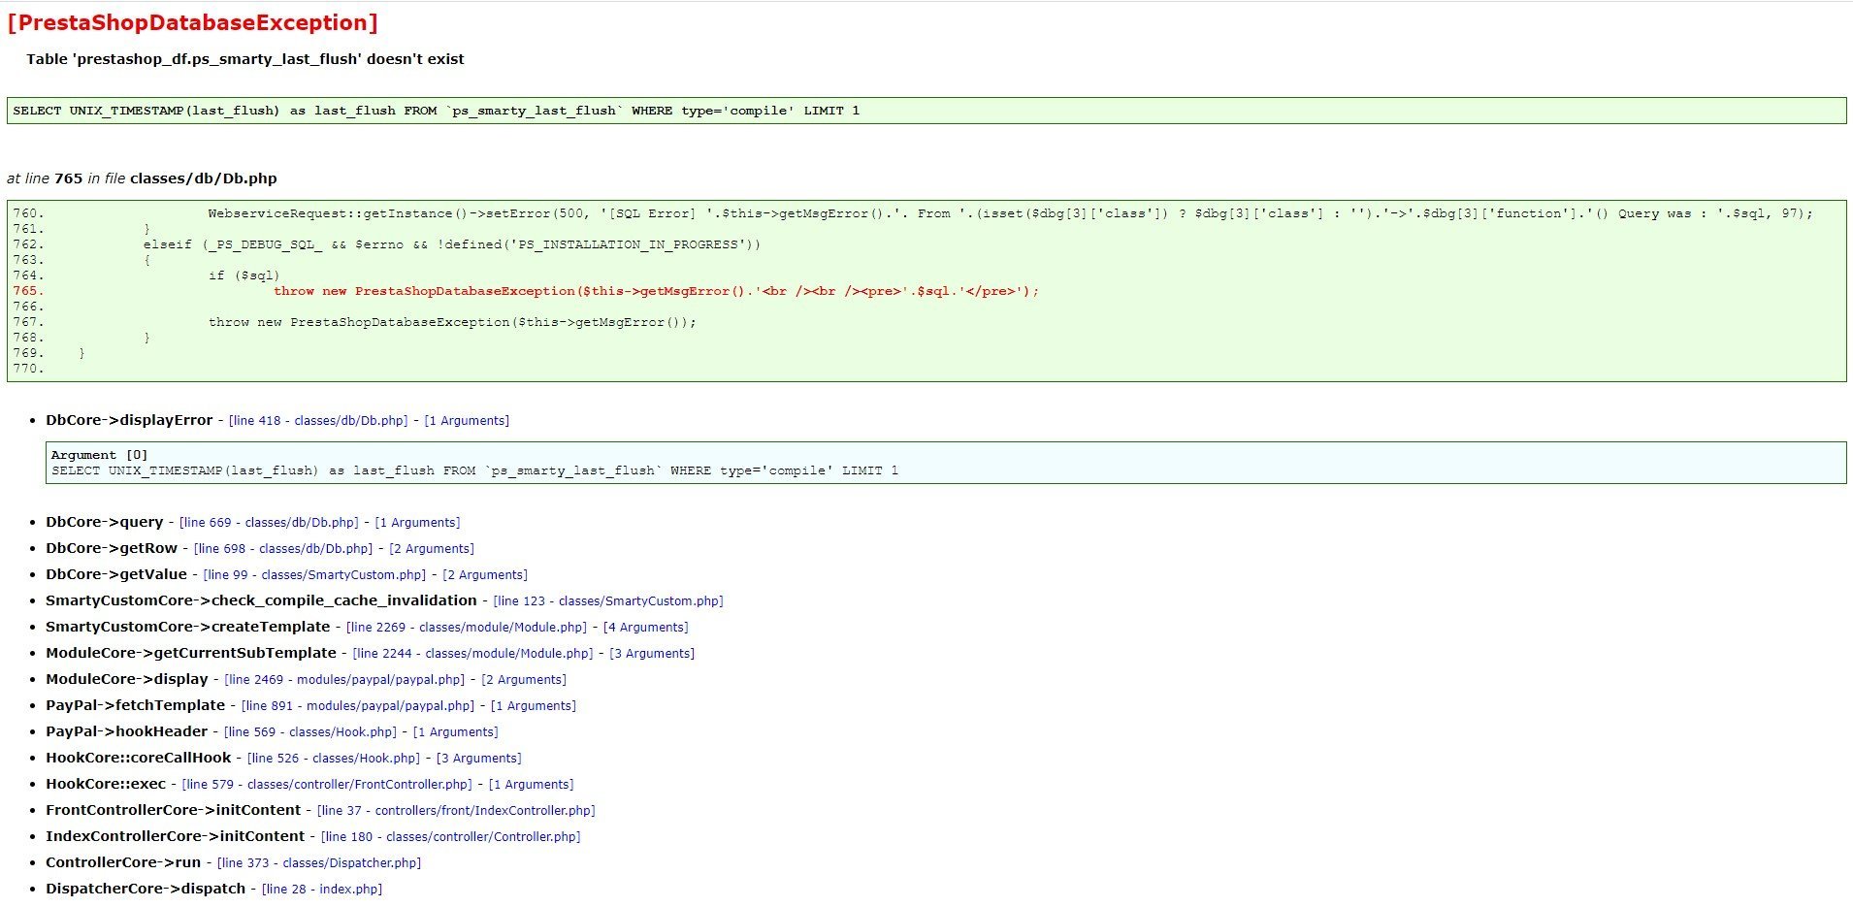Show [1 Arguments] for HookCore::exec

click(532, 785)
